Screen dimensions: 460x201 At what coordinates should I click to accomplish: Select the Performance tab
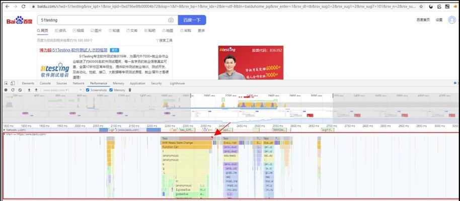[x=99, y=83]
